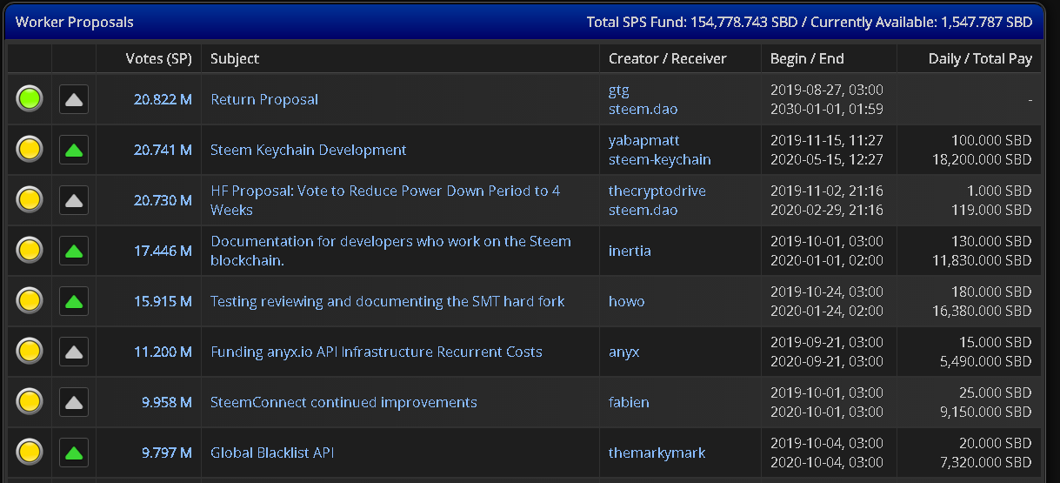
Task: Click Daily / Total Pay column header
Action: pyautogui.click(x=980, y=59)
